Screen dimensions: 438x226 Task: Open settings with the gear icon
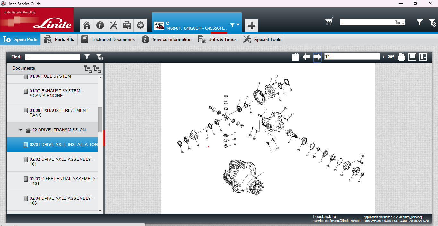coord(140,26)
